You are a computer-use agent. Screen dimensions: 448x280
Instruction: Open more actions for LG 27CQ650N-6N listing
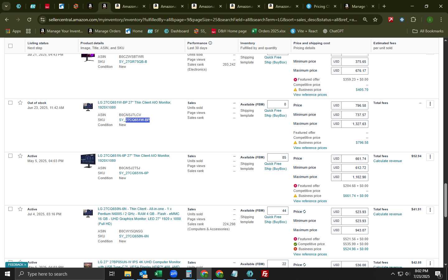point(430,210)
